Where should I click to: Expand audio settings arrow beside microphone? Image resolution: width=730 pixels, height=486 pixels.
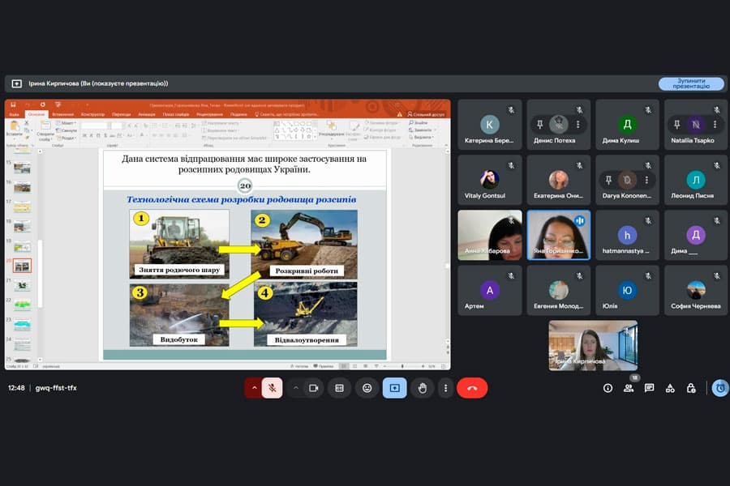[x=254, y=388]
